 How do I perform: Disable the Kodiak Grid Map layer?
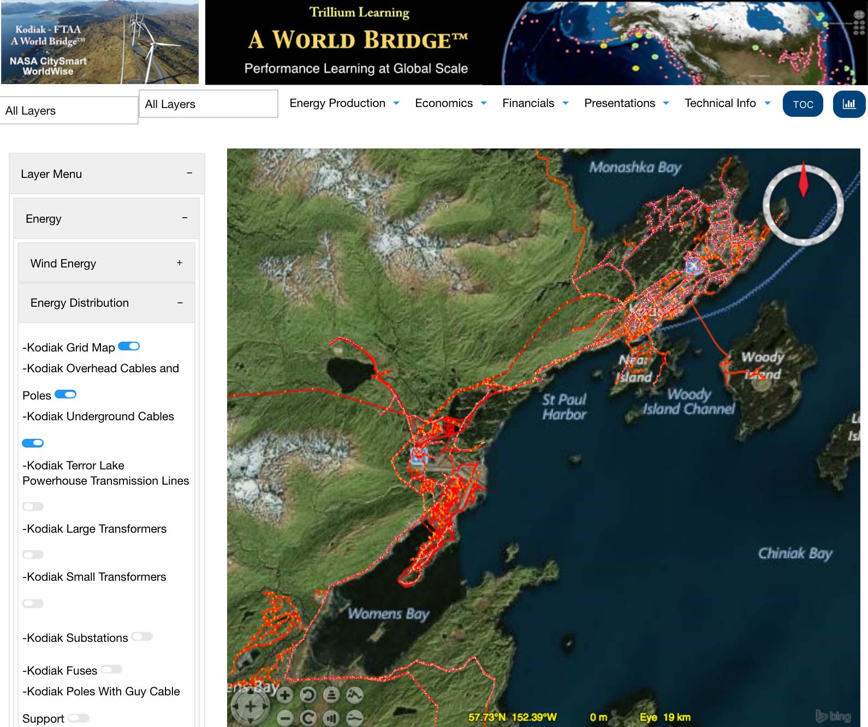click(x=129, y=347)
